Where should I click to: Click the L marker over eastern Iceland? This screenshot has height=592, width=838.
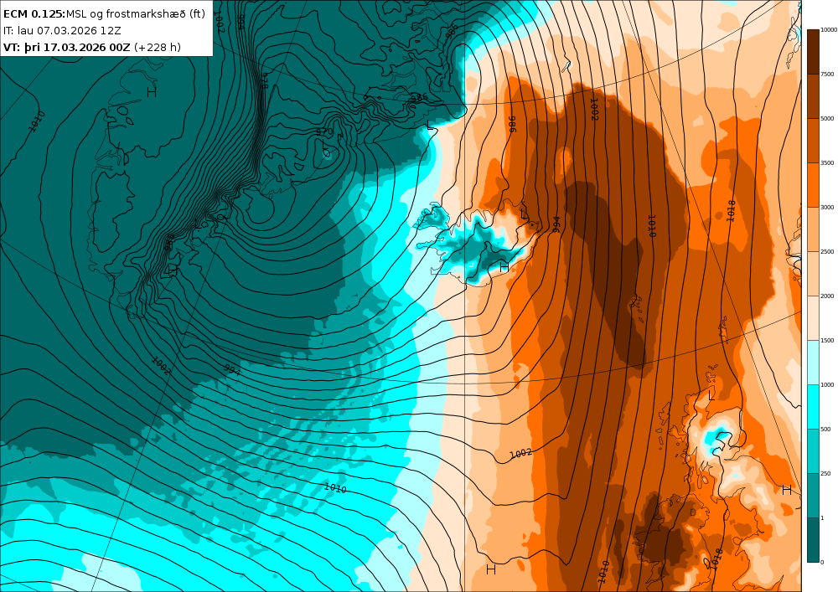[x=524, y=214]
